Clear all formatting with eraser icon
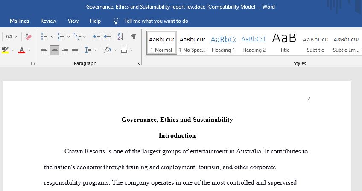Image resolution: width=362 pixels, height=191 pixels. coord(28,36)
